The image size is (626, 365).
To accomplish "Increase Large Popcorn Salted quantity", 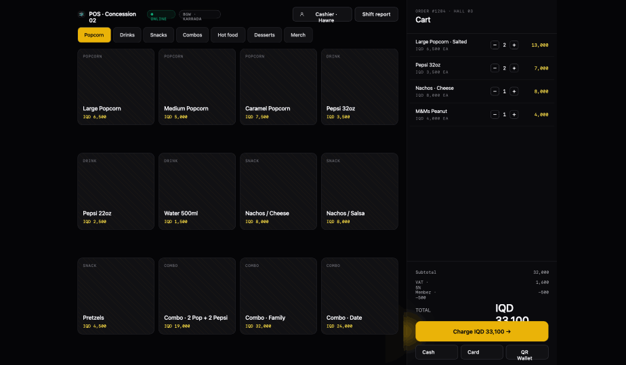I will [514, 45].
